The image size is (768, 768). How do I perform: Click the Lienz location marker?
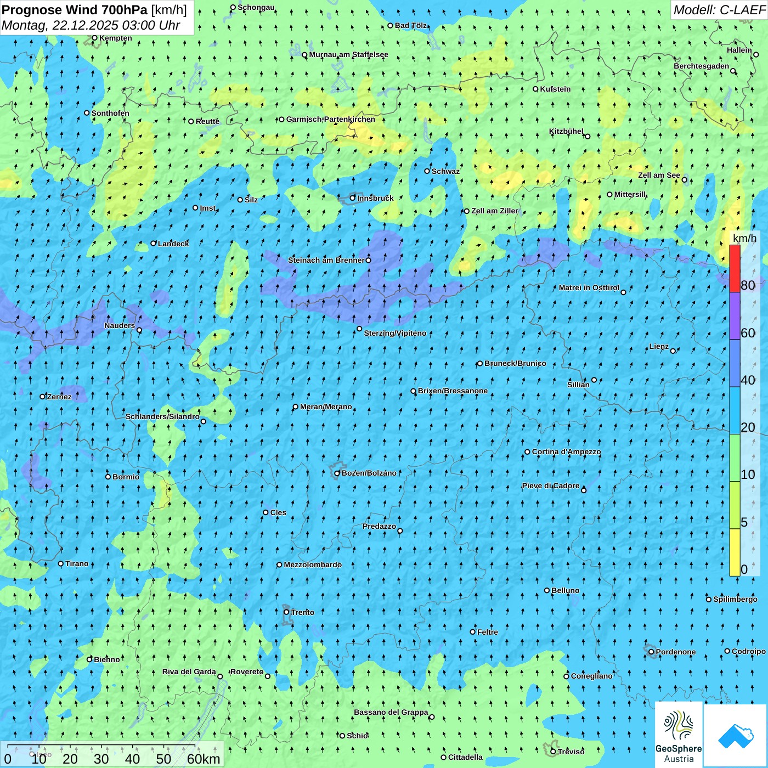[673, 351]
